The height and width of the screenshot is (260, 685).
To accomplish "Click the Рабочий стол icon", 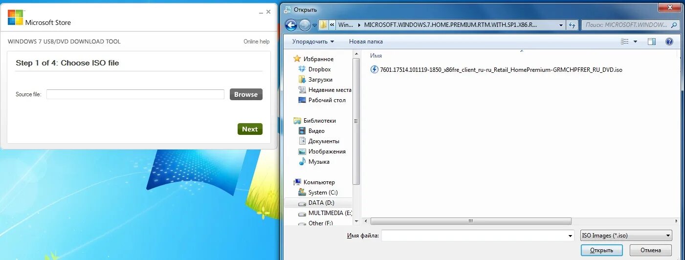I will pos(302,100).
